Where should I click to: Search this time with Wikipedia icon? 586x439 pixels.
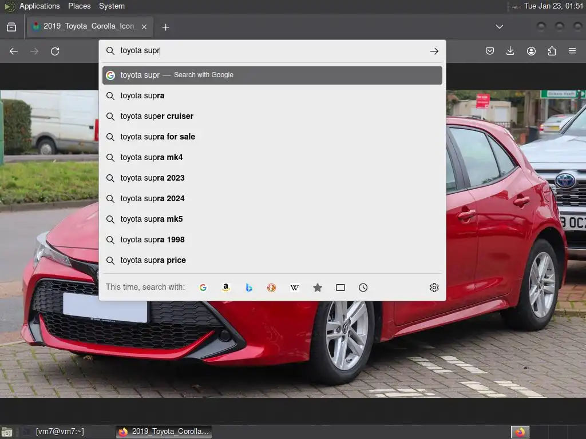[295, 288]
